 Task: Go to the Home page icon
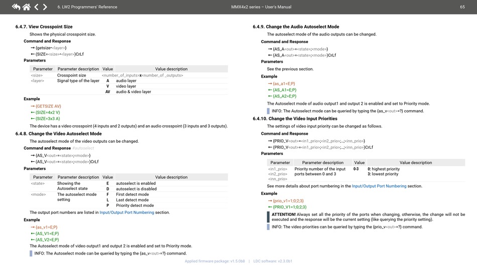click(x=26, y=7)
